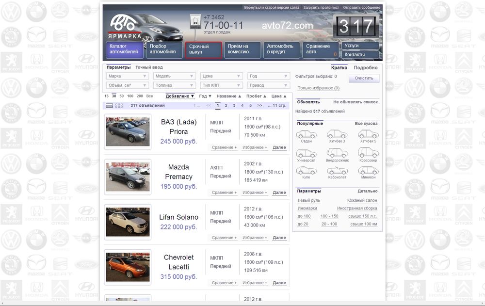
Task: Open Сравнение авто menu
Action: point(321,49)
